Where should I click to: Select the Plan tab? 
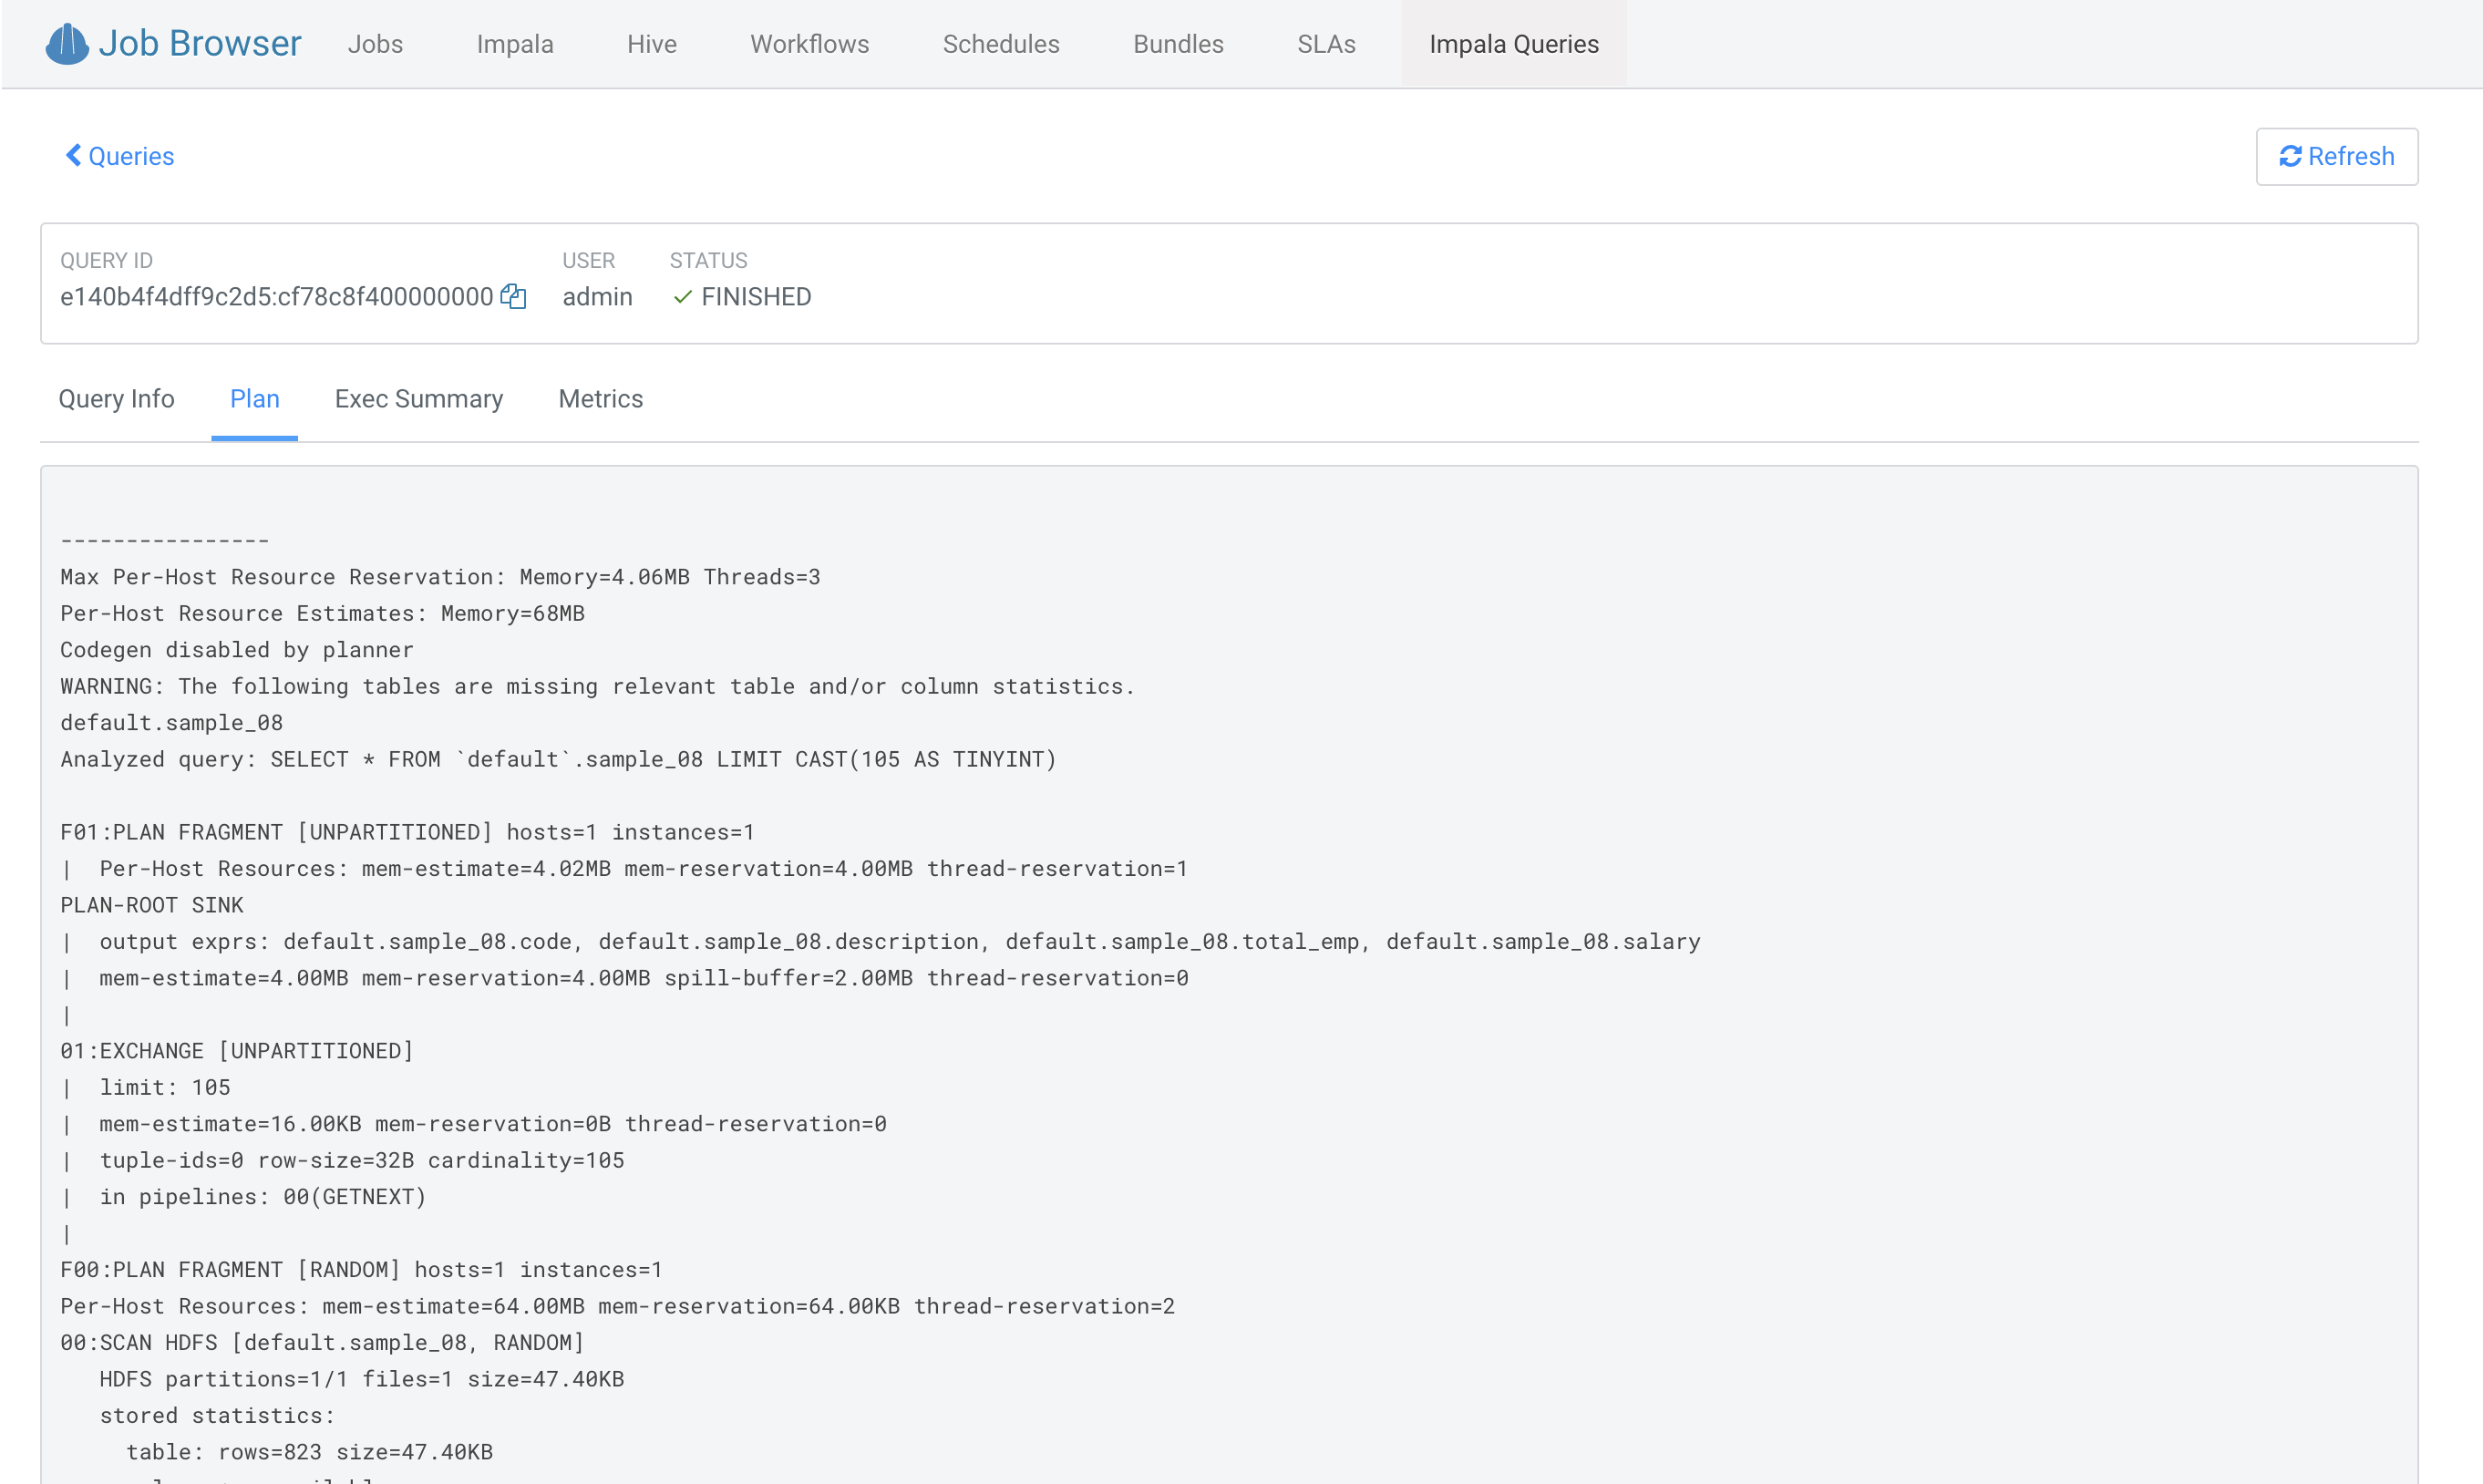[x=254, y=399]
